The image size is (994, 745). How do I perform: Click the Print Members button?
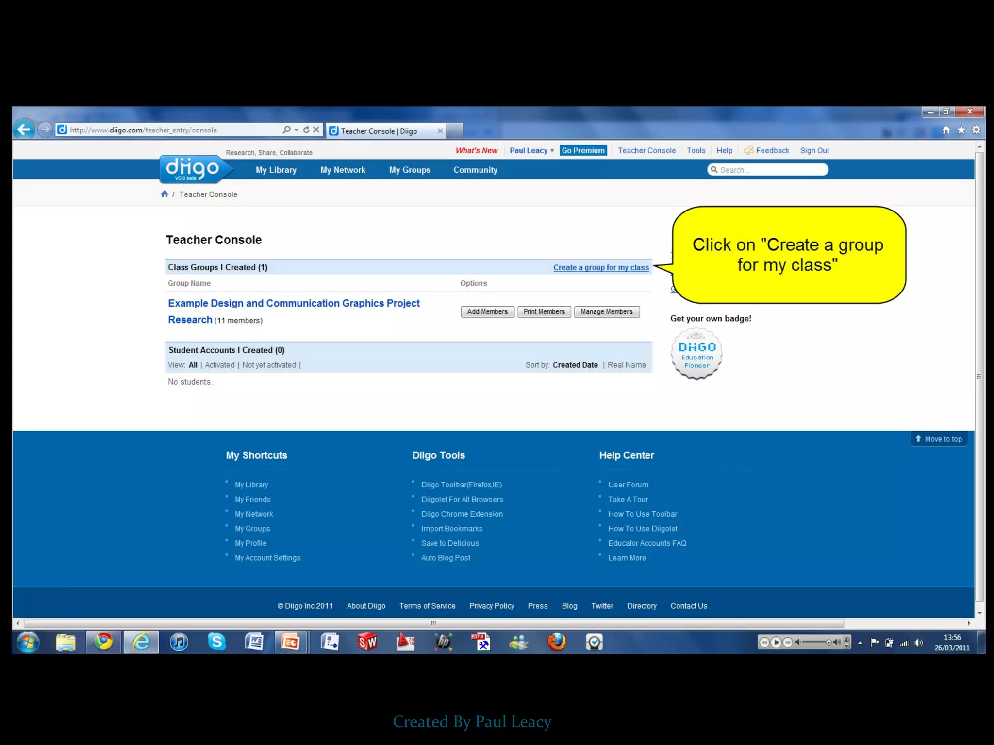coord(544,311)
